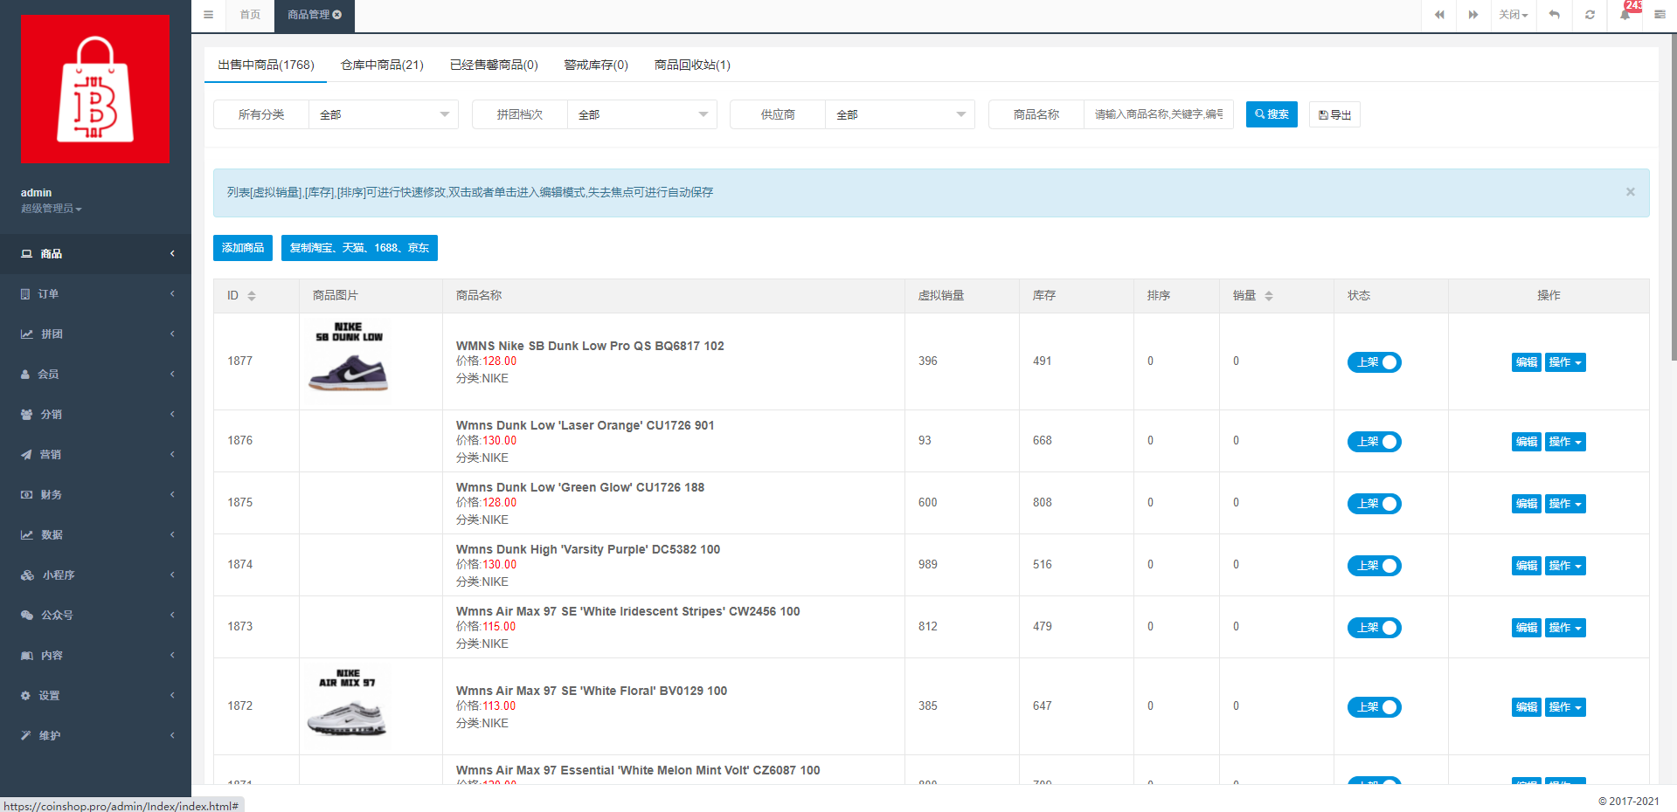This screenshot has height=812, width=1677.
Task: Toggle 上架 switch for product 1875
Action: 1374,504
